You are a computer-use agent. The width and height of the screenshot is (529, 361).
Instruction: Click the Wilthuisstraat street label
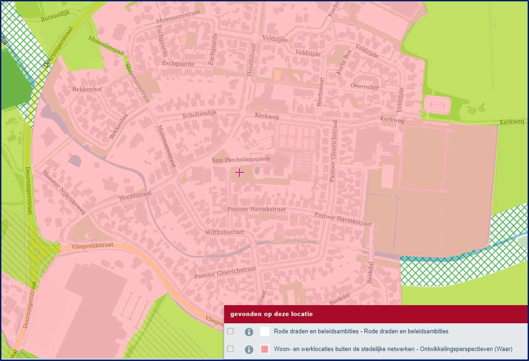click(225, 232)
